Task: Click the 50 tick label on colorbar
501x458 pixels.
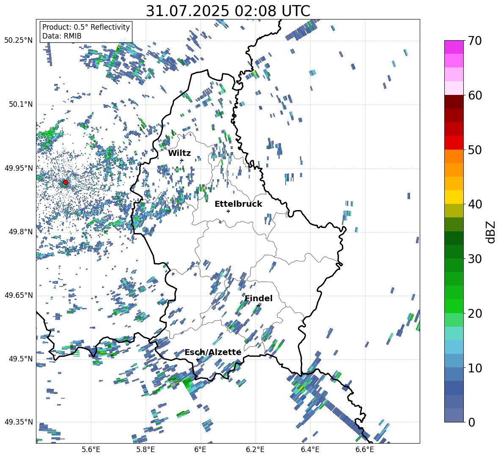Action: pyautogui.click(x=475, y=150)
